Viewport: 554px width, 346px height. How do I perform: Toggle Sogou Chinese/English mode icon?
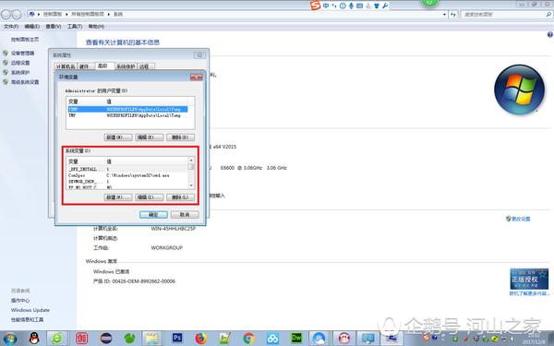pyautogui.click(x=326, y=6)
